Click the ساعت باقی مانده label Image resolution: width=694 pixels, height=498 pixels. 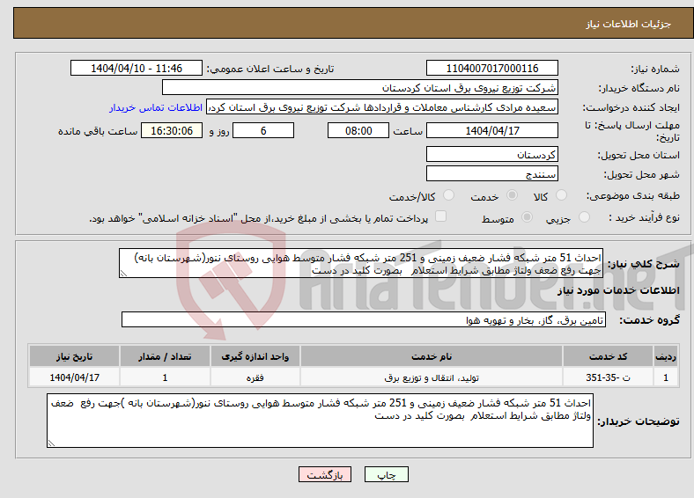(98, 131)
